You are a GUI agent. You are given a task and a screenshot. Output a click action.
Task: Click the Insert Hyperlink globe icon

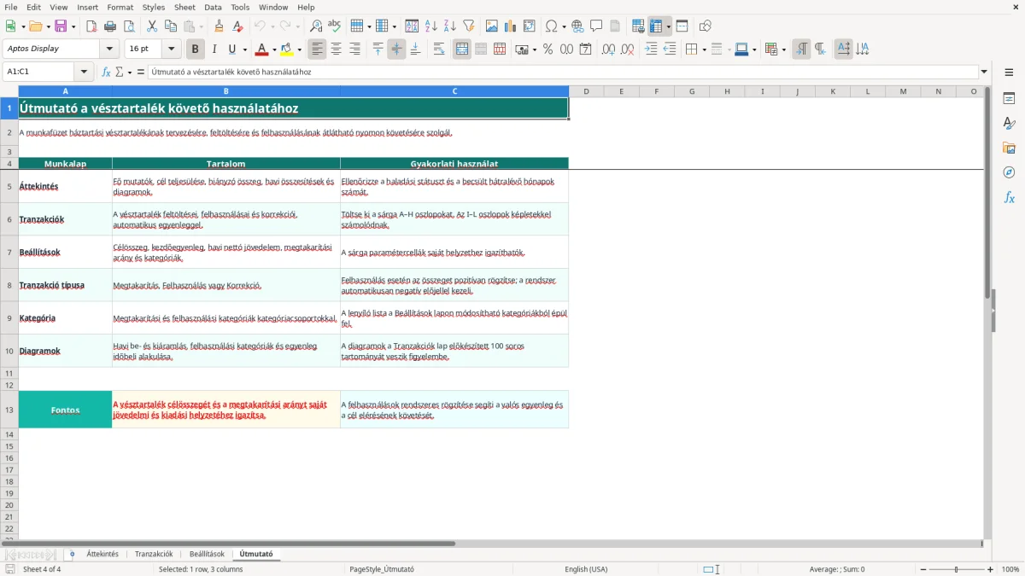[577, 26]
